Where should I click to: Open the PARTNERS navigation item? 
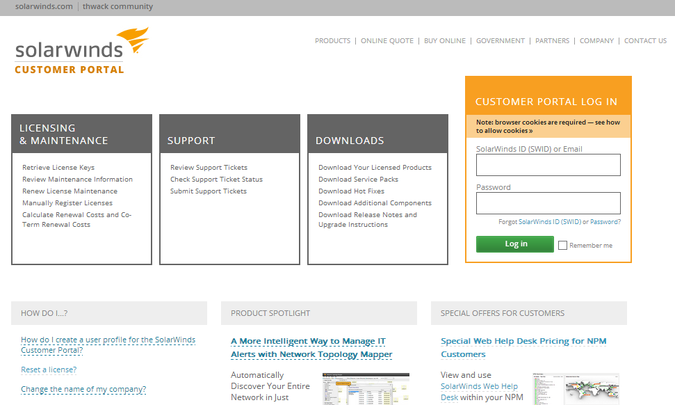pyautogui.click(x=553, y=40)
